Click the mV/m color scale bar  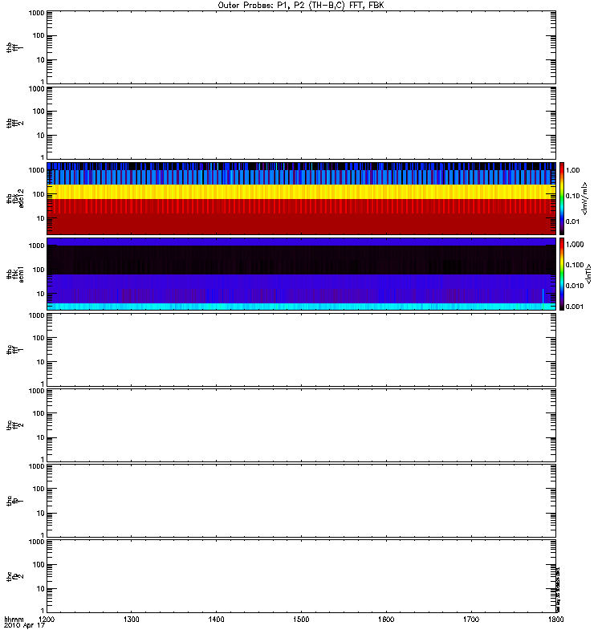[562, 198]
